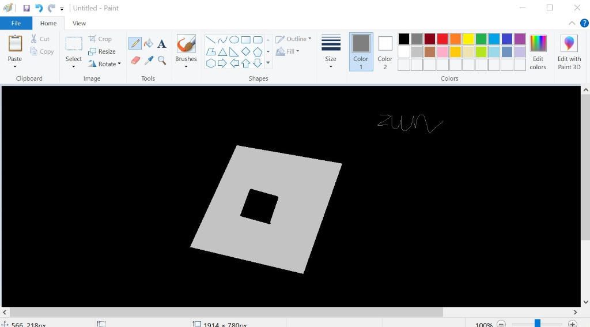Pick the pink color swatch

(442, 51)
